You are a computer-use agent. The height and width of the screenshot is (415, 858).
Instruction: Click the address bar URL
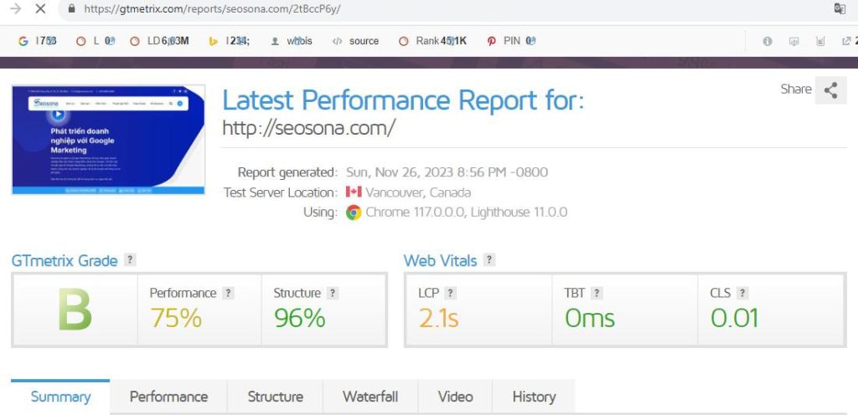[212, 8]
